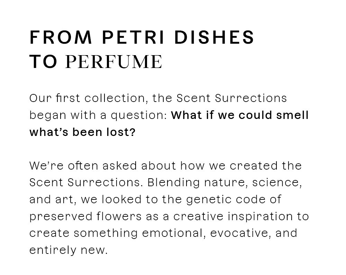Click the bold text 'what's been lost?'

click(82, 132)
